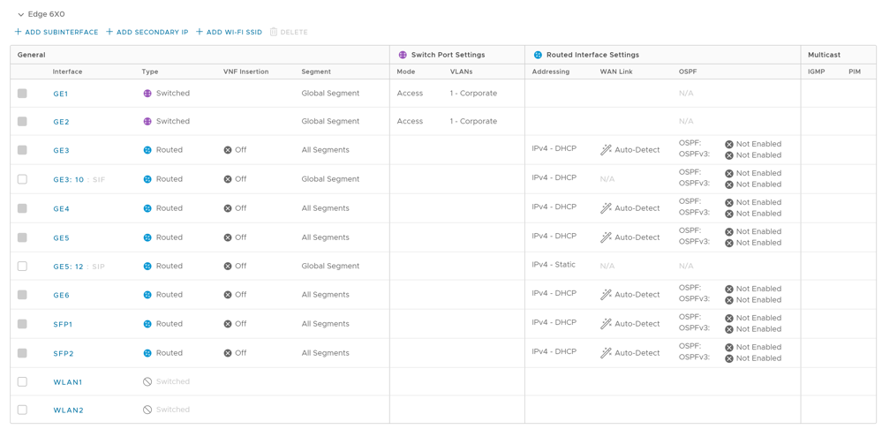Screen dimensions: 882x429
Task: Click the VNF Insertion Off icon for GE4
Action: pyautogui.click(x=228, y=208)
